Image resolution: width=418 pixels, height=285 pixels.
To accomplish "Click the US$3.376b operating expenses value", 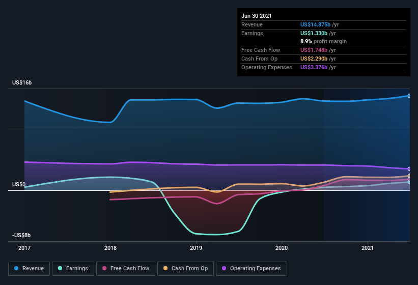I will pyautogui.click(x=314, y=67).
